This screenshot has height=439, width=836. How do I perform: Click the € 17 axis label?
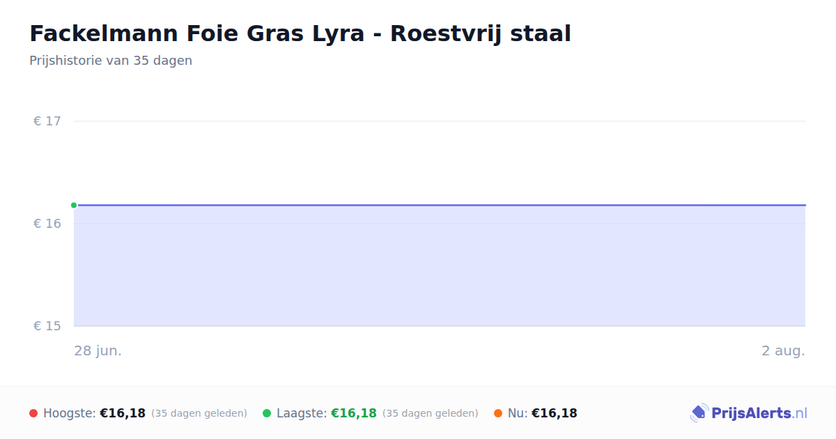(x=47, y=121)
